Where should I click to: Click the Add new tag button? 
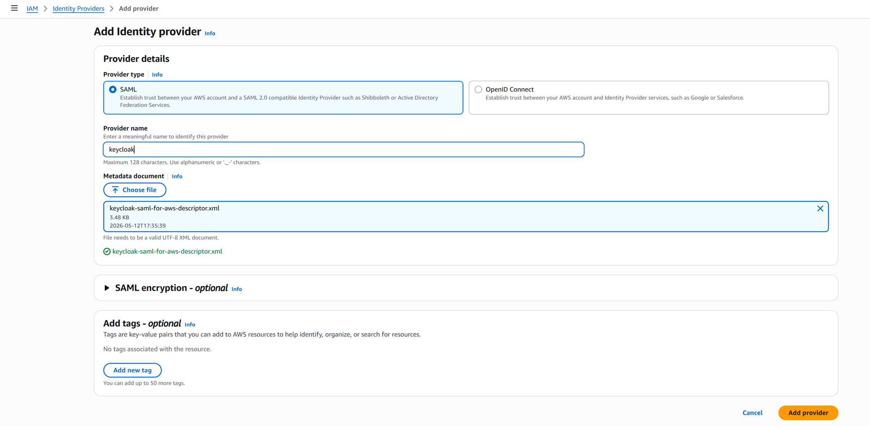tap(132, 370)
